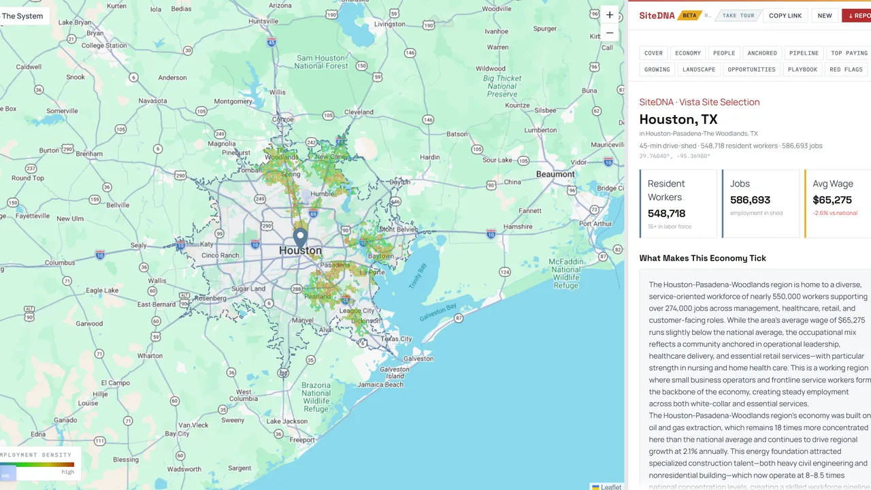Click the What Makes This Economy Tick heading
The image size is (871, 490).
click(x=703, y=258)
